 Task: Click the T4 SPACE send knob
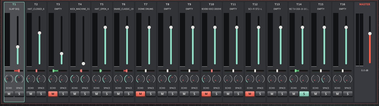click(x=85, y=79)
